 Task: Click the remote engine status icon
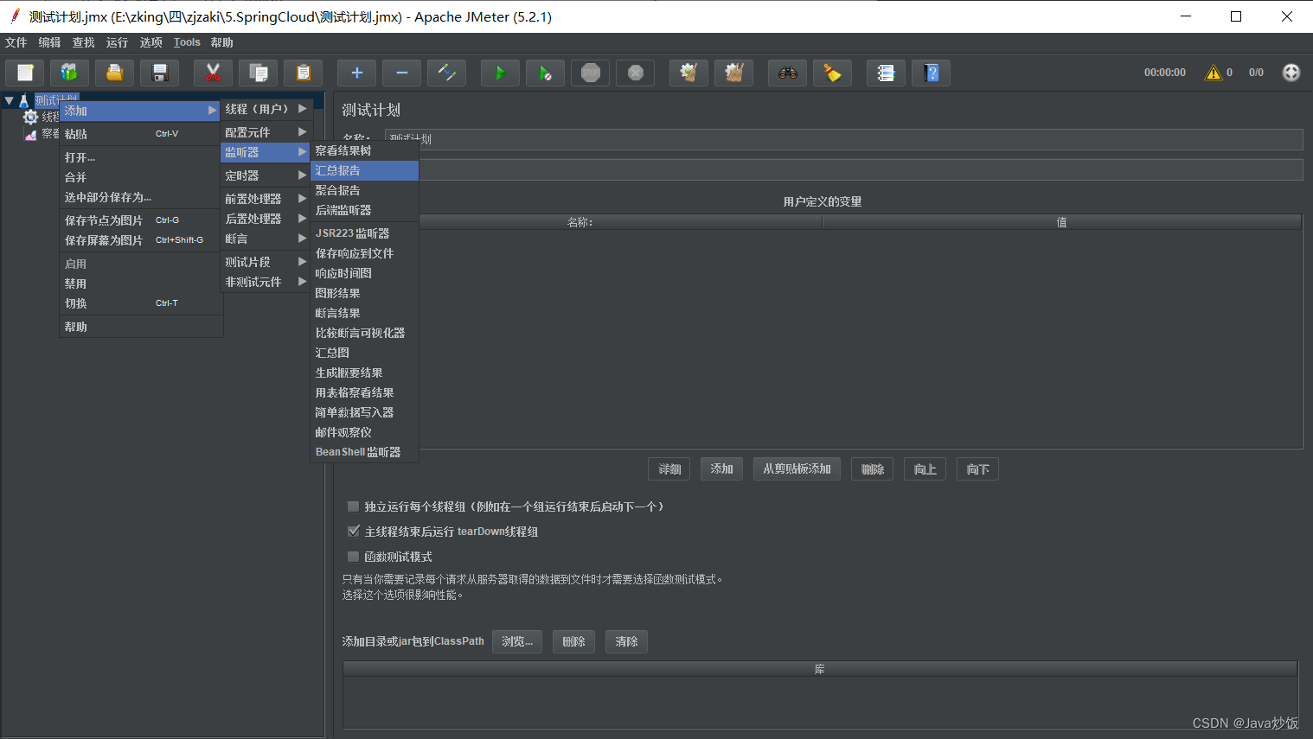[x=1291, y=73]
